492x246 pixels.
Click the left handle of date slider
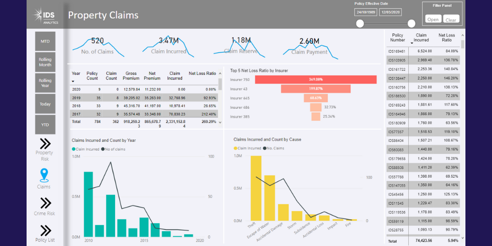pyautogui.click(x=360, y=24)
